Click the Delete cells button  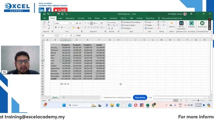point(149,25)
